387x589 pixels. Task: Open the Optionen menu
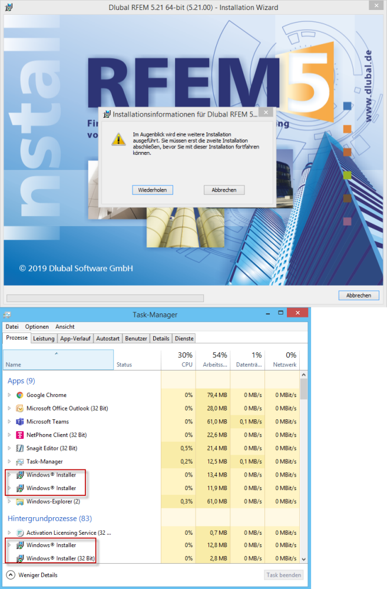coord(37,326)
